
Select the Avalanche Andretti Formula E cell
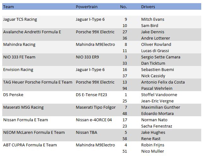[x=32, y=32]
